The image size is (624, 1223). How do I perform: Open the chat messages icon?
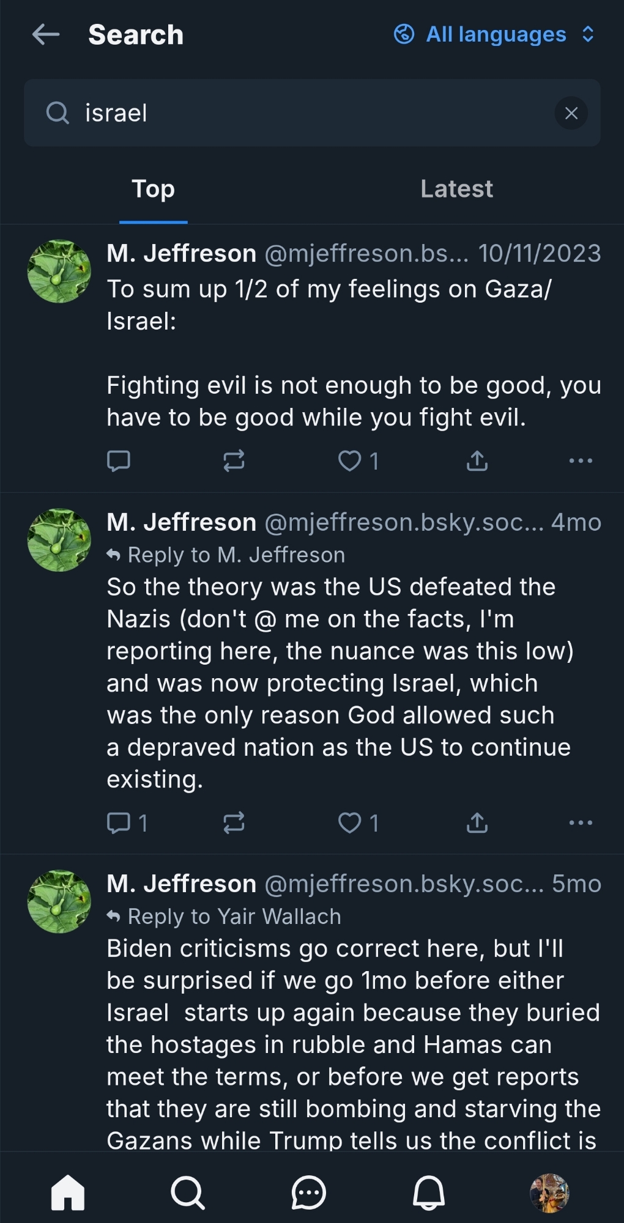click(x=309, y=1192)
